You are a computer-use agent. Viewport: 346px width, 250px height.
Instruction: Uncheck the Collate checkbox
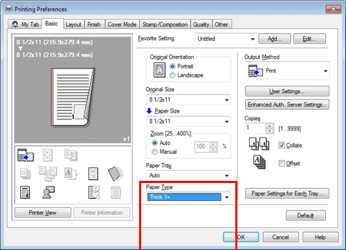pyautogui.click(x=282, y=145)
